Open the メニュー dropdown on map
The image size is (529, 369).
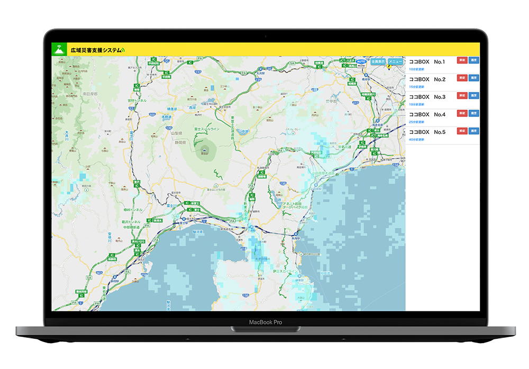(395, 62)
